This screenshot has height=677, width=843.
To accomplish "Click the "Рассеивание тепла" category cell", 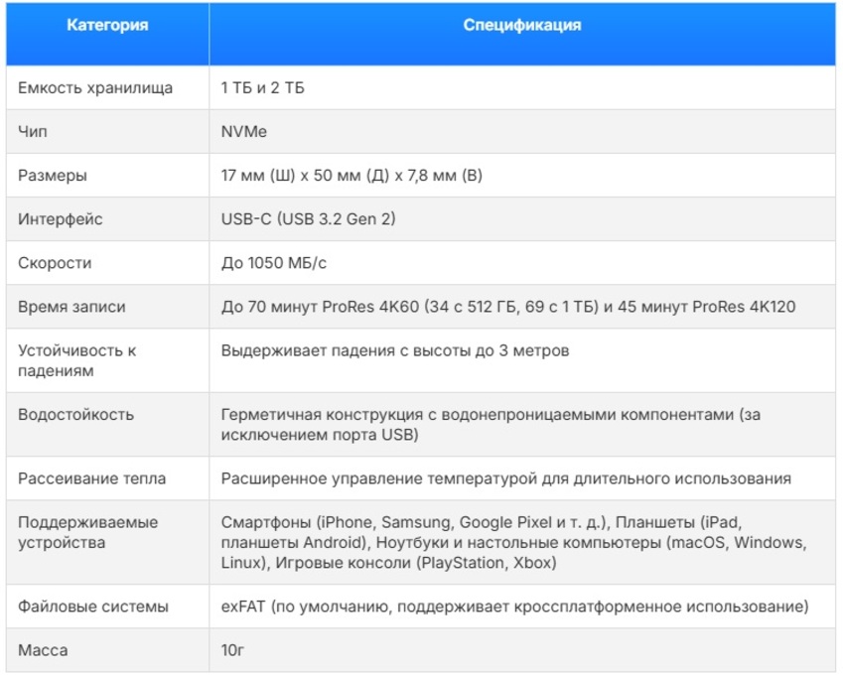I will (91, 478).
